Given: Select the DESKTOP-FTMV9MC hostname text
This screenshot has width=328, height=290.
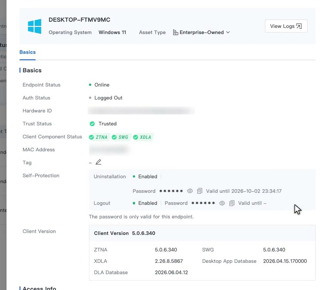Looking at the screenshot, I should (79, 20).
